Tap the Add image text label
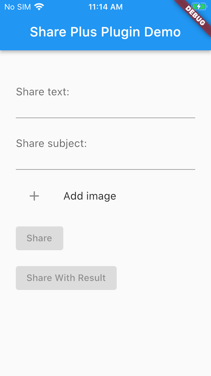 [x=90, y=196]
